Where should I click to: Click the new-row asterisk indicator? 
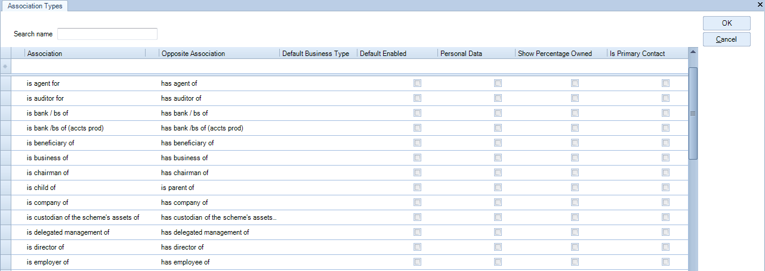point(5,66)
